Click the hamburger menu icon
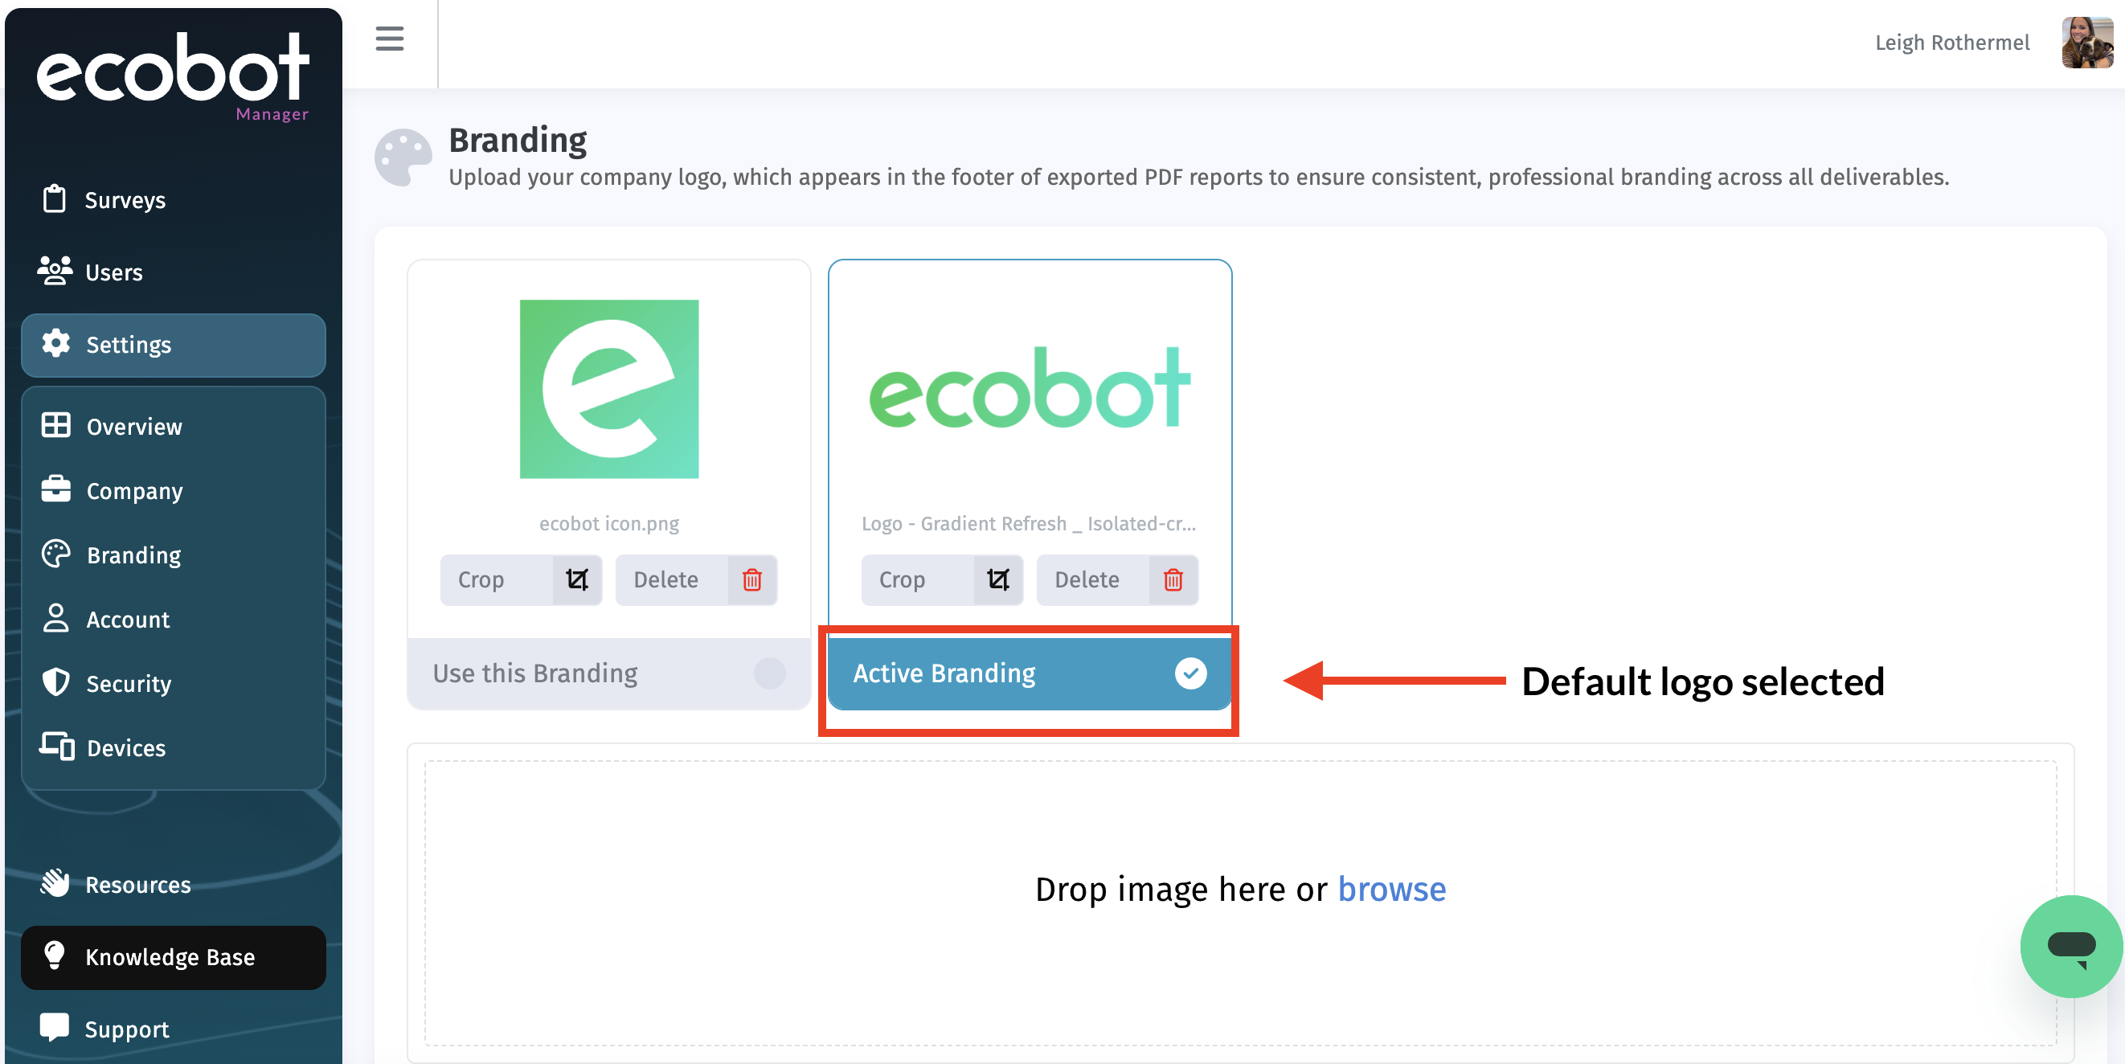 [x=389, y=39]
